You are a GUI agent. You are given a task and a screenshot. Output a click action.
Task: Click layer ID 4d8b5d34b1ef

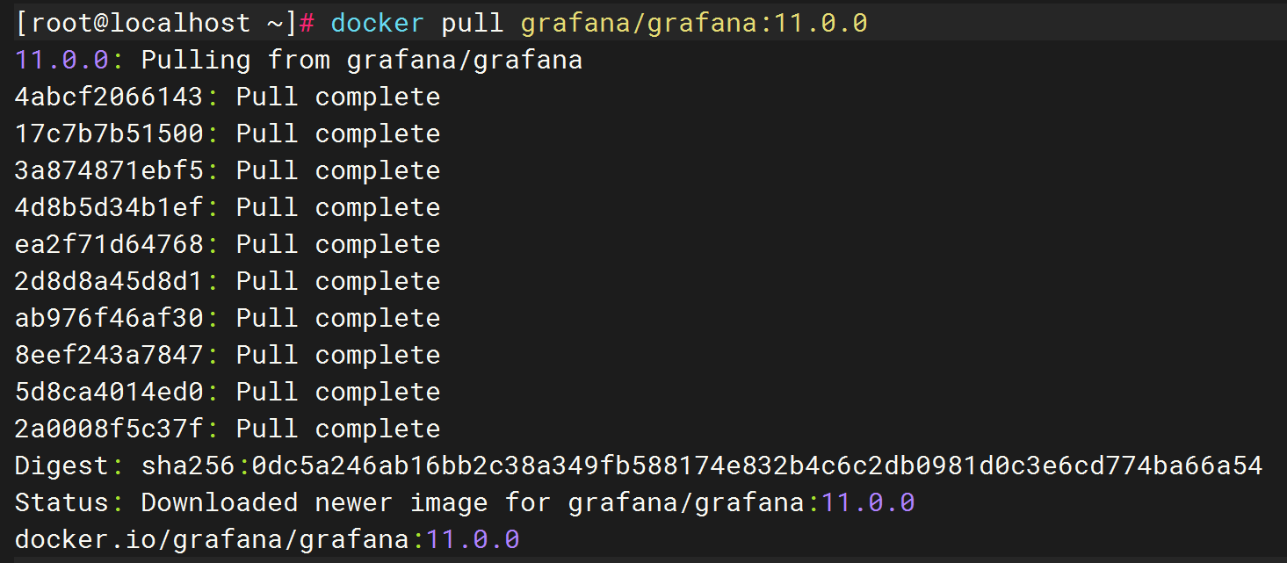[x=109, y=207]
